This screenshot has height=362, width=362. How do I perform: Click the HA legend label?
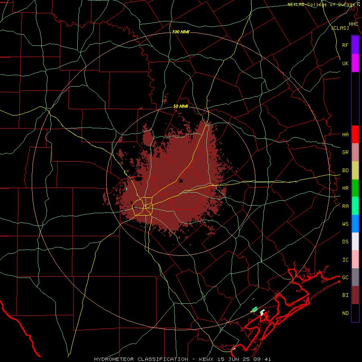click(345, 134)
